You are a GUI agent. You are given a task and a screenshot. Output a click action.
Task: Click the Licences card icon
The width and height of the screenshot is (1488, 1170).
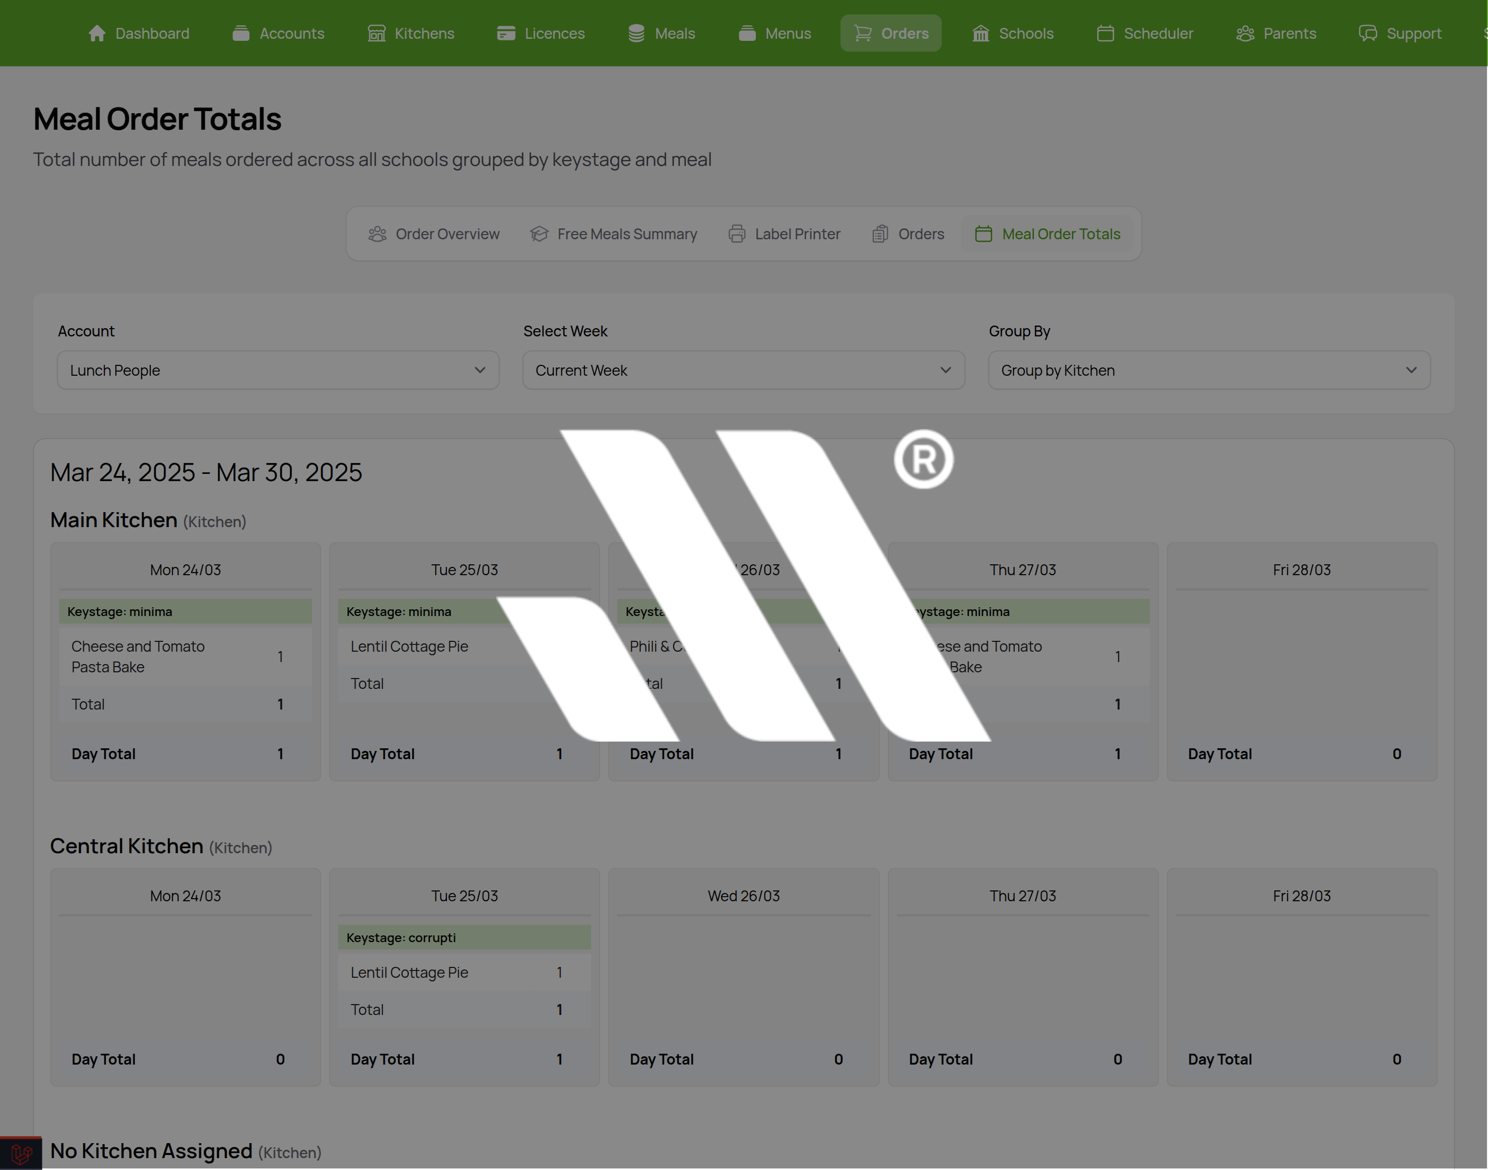506,34
